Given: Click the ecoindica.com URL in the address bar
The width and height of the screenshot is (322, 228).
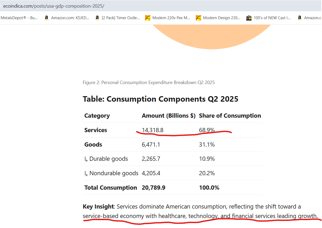Looking at the screenshot, I should point(54,6).
